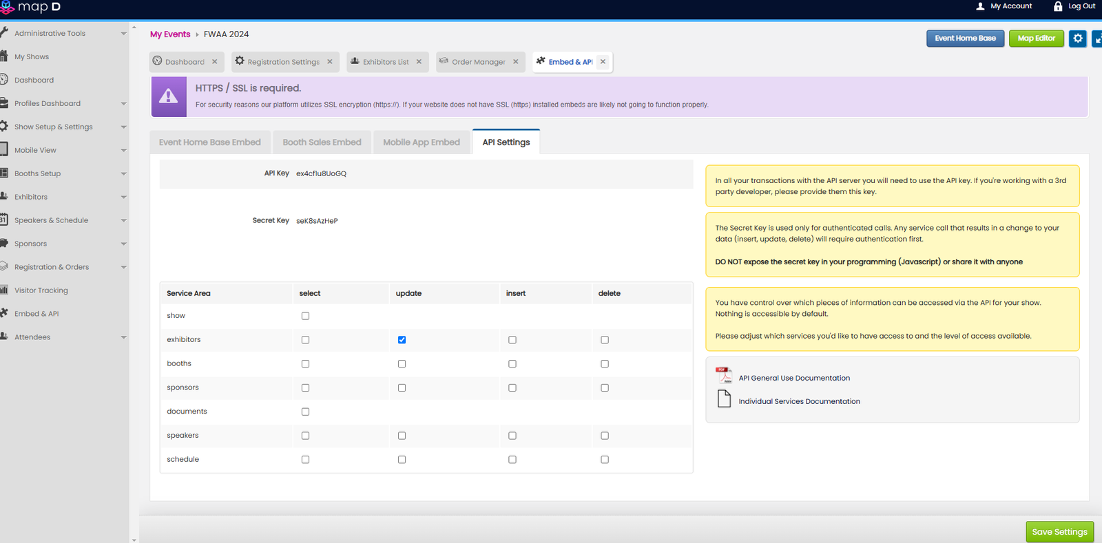This screenshot has height=543, width=1102.
Task: Click the My Events breadcrumb link
Action: (170, 34)
